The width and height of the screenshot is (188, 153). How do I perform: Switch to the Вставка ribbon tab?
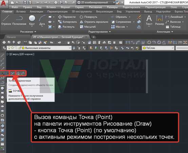tap(21, 12)
